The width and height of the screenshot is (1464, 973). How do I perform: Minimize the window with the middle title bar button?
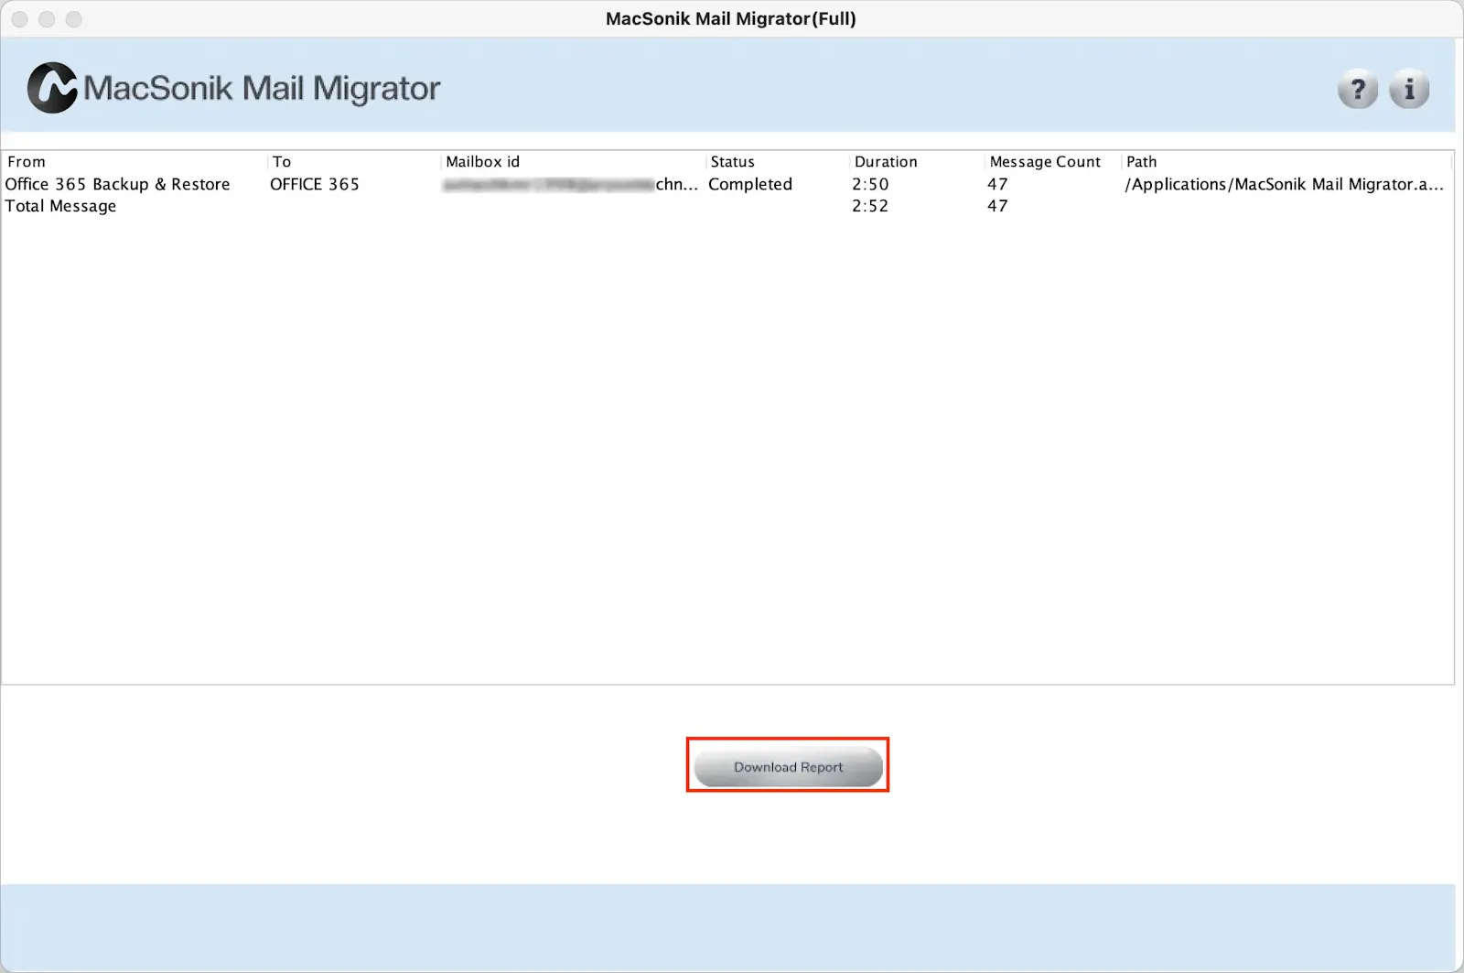point(47,19)
